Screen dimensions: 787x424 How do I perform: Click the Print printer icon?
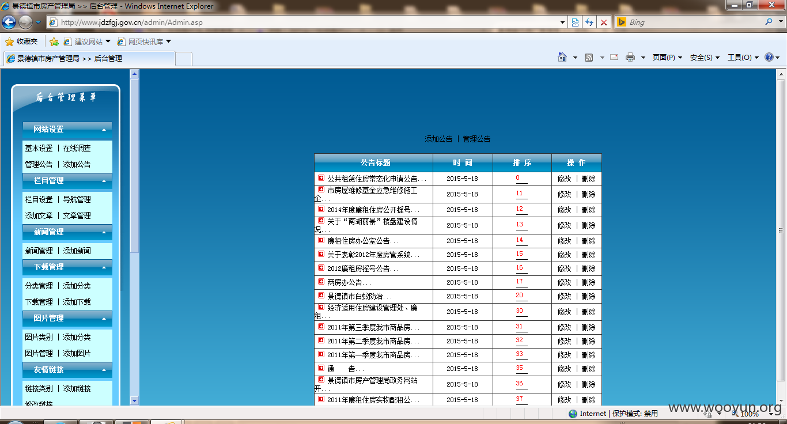630,57
